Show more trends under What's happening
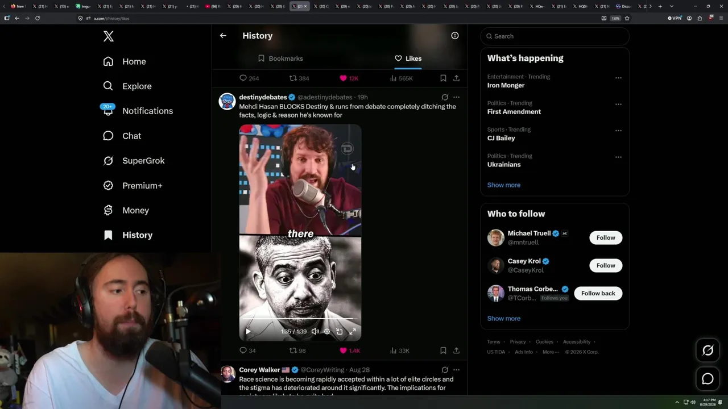The image size is (728, 409). [x=504, y=185]
